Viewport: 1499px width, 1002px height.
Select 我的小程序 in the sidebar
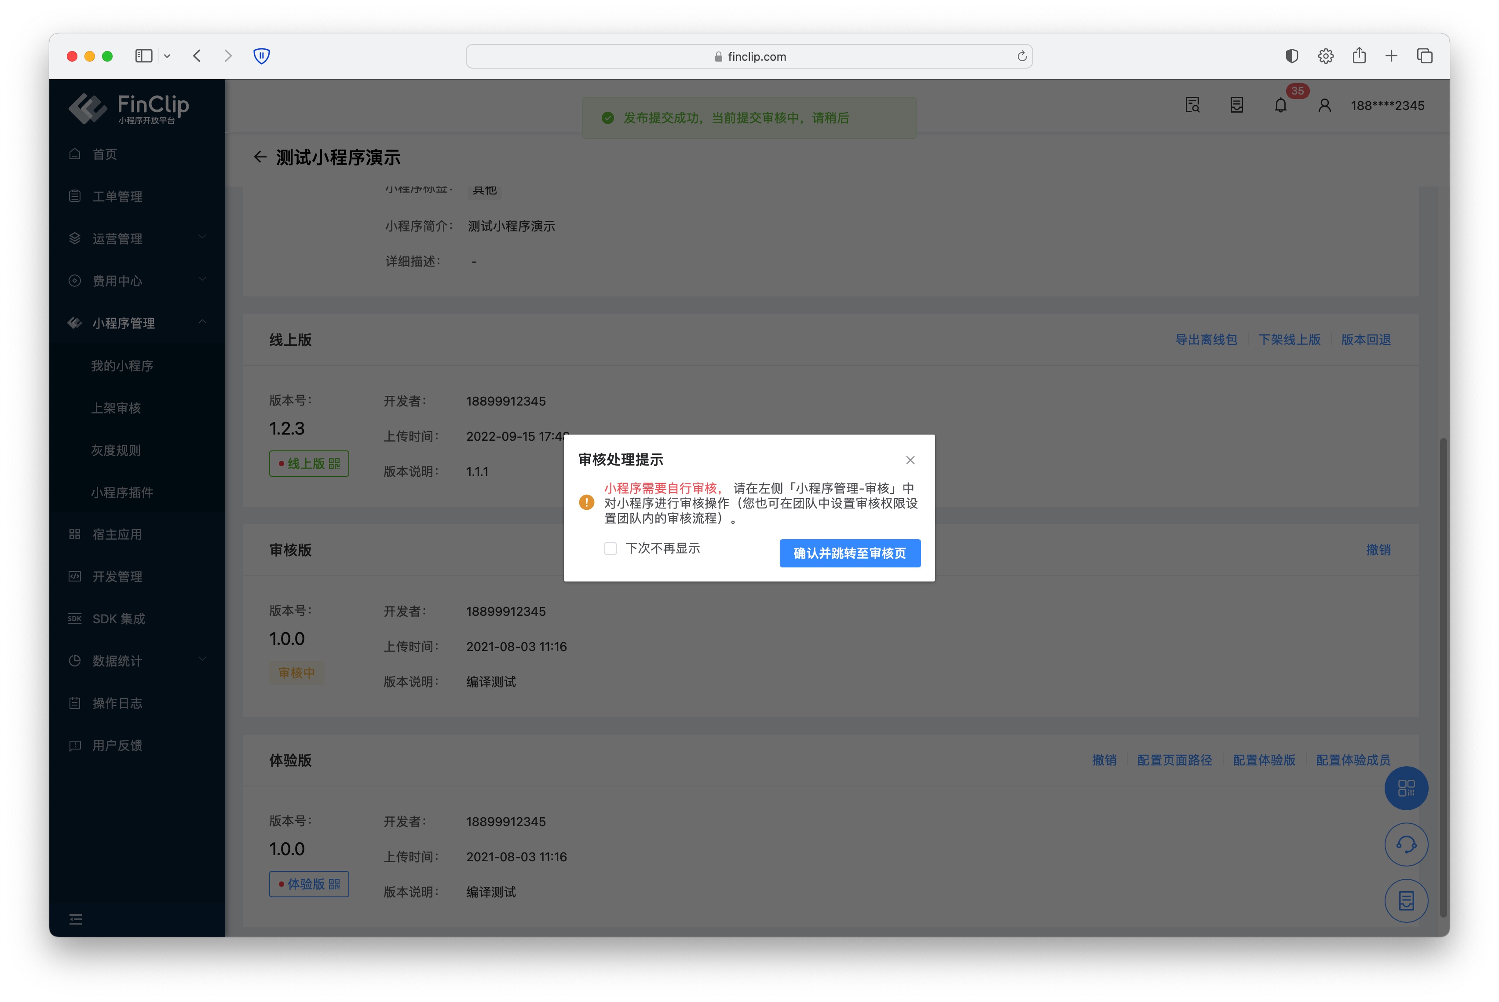point(121,366)
